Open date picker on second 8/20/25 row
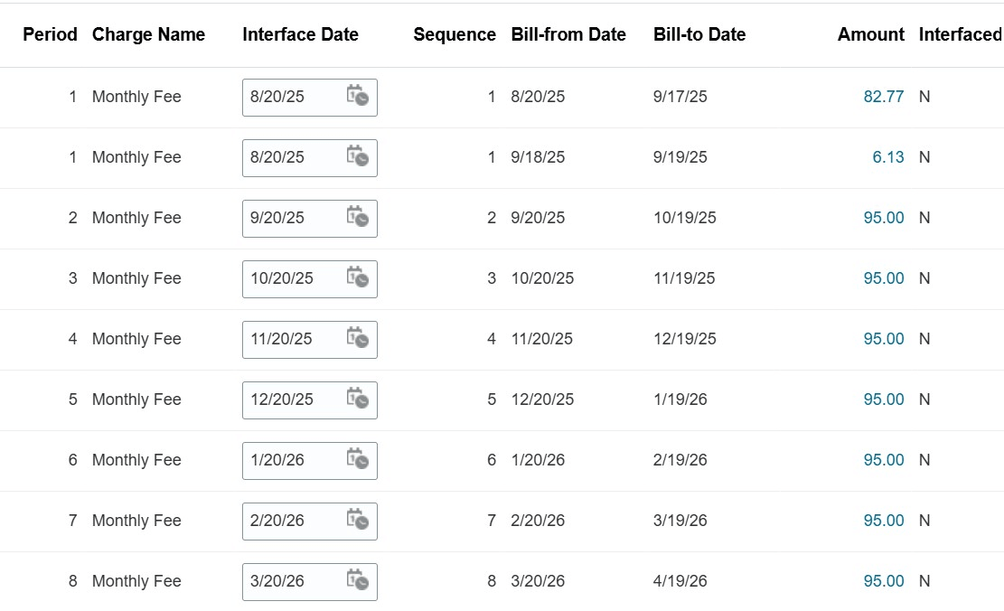Viewport: 1004px width, 611px height. [x=359, y=157]
